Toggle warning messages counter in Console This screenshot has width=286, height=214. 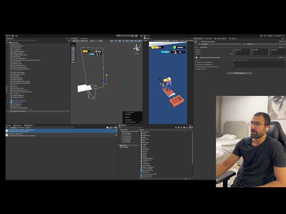coord(112,128)
